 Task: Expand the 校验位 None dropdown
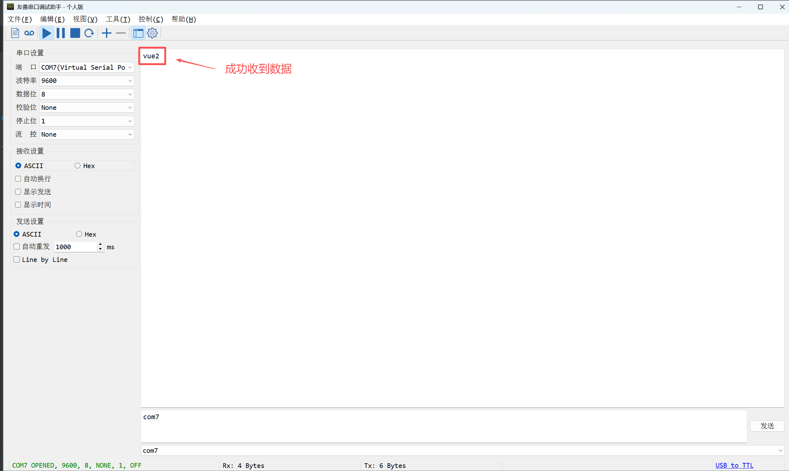click(87, 108)
